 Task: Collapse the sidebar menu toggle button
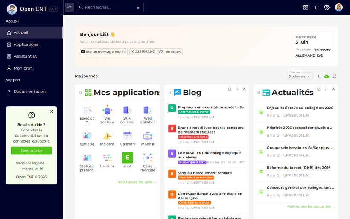click(x=70, y=7)
